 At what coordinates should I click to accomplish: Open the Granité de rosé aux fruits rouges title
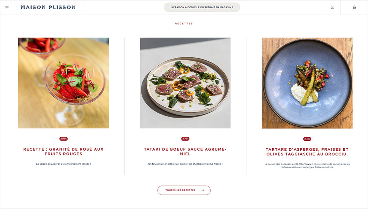63,151
